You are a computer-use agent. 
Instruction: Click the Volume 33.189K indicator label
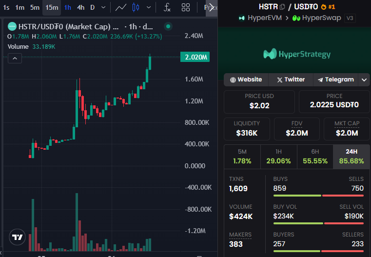(x=31, y=47)
